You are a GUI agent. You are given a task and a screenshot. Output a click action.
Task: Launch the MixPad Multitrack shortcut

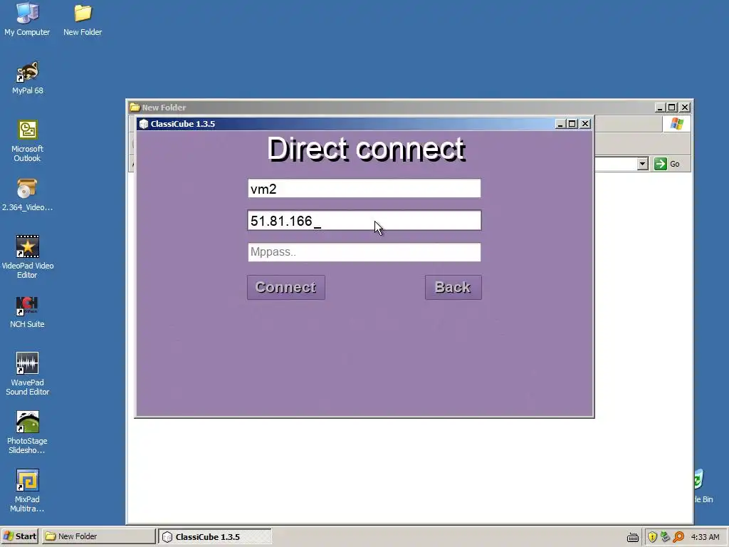pyautogui.click(x=28, y=491)
